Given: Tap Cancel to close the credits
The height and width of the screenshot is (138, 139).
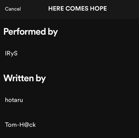Looking at the screenshot, I should coord(13,9).
